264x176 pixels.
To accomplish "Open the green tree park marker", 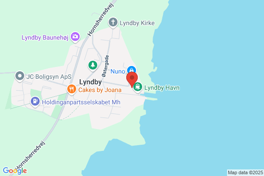I will tap(93, 65).
